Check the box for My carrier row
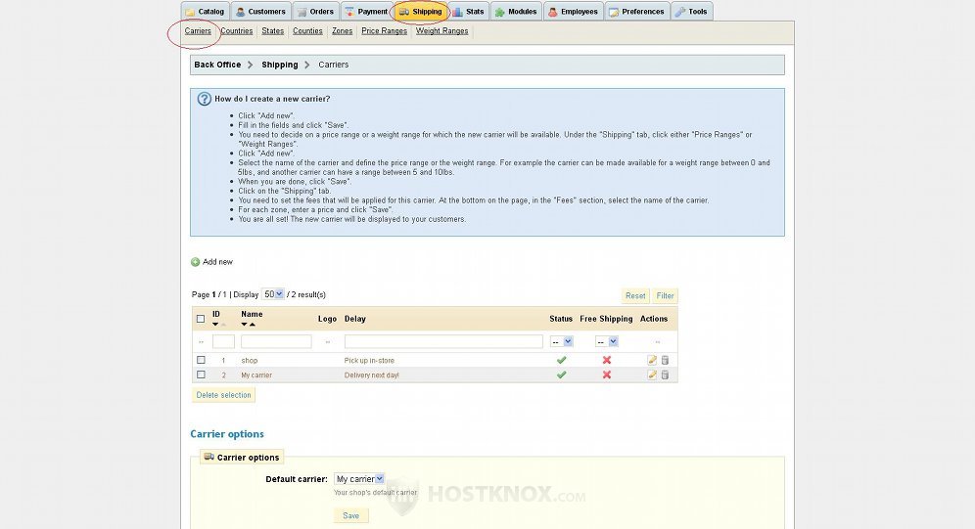 [x=201, y=375]
